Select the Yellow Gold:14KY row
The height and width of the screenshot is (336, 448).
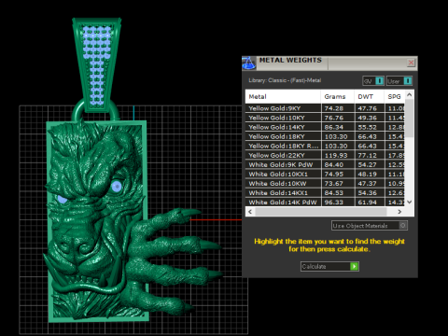click(326, 127)
